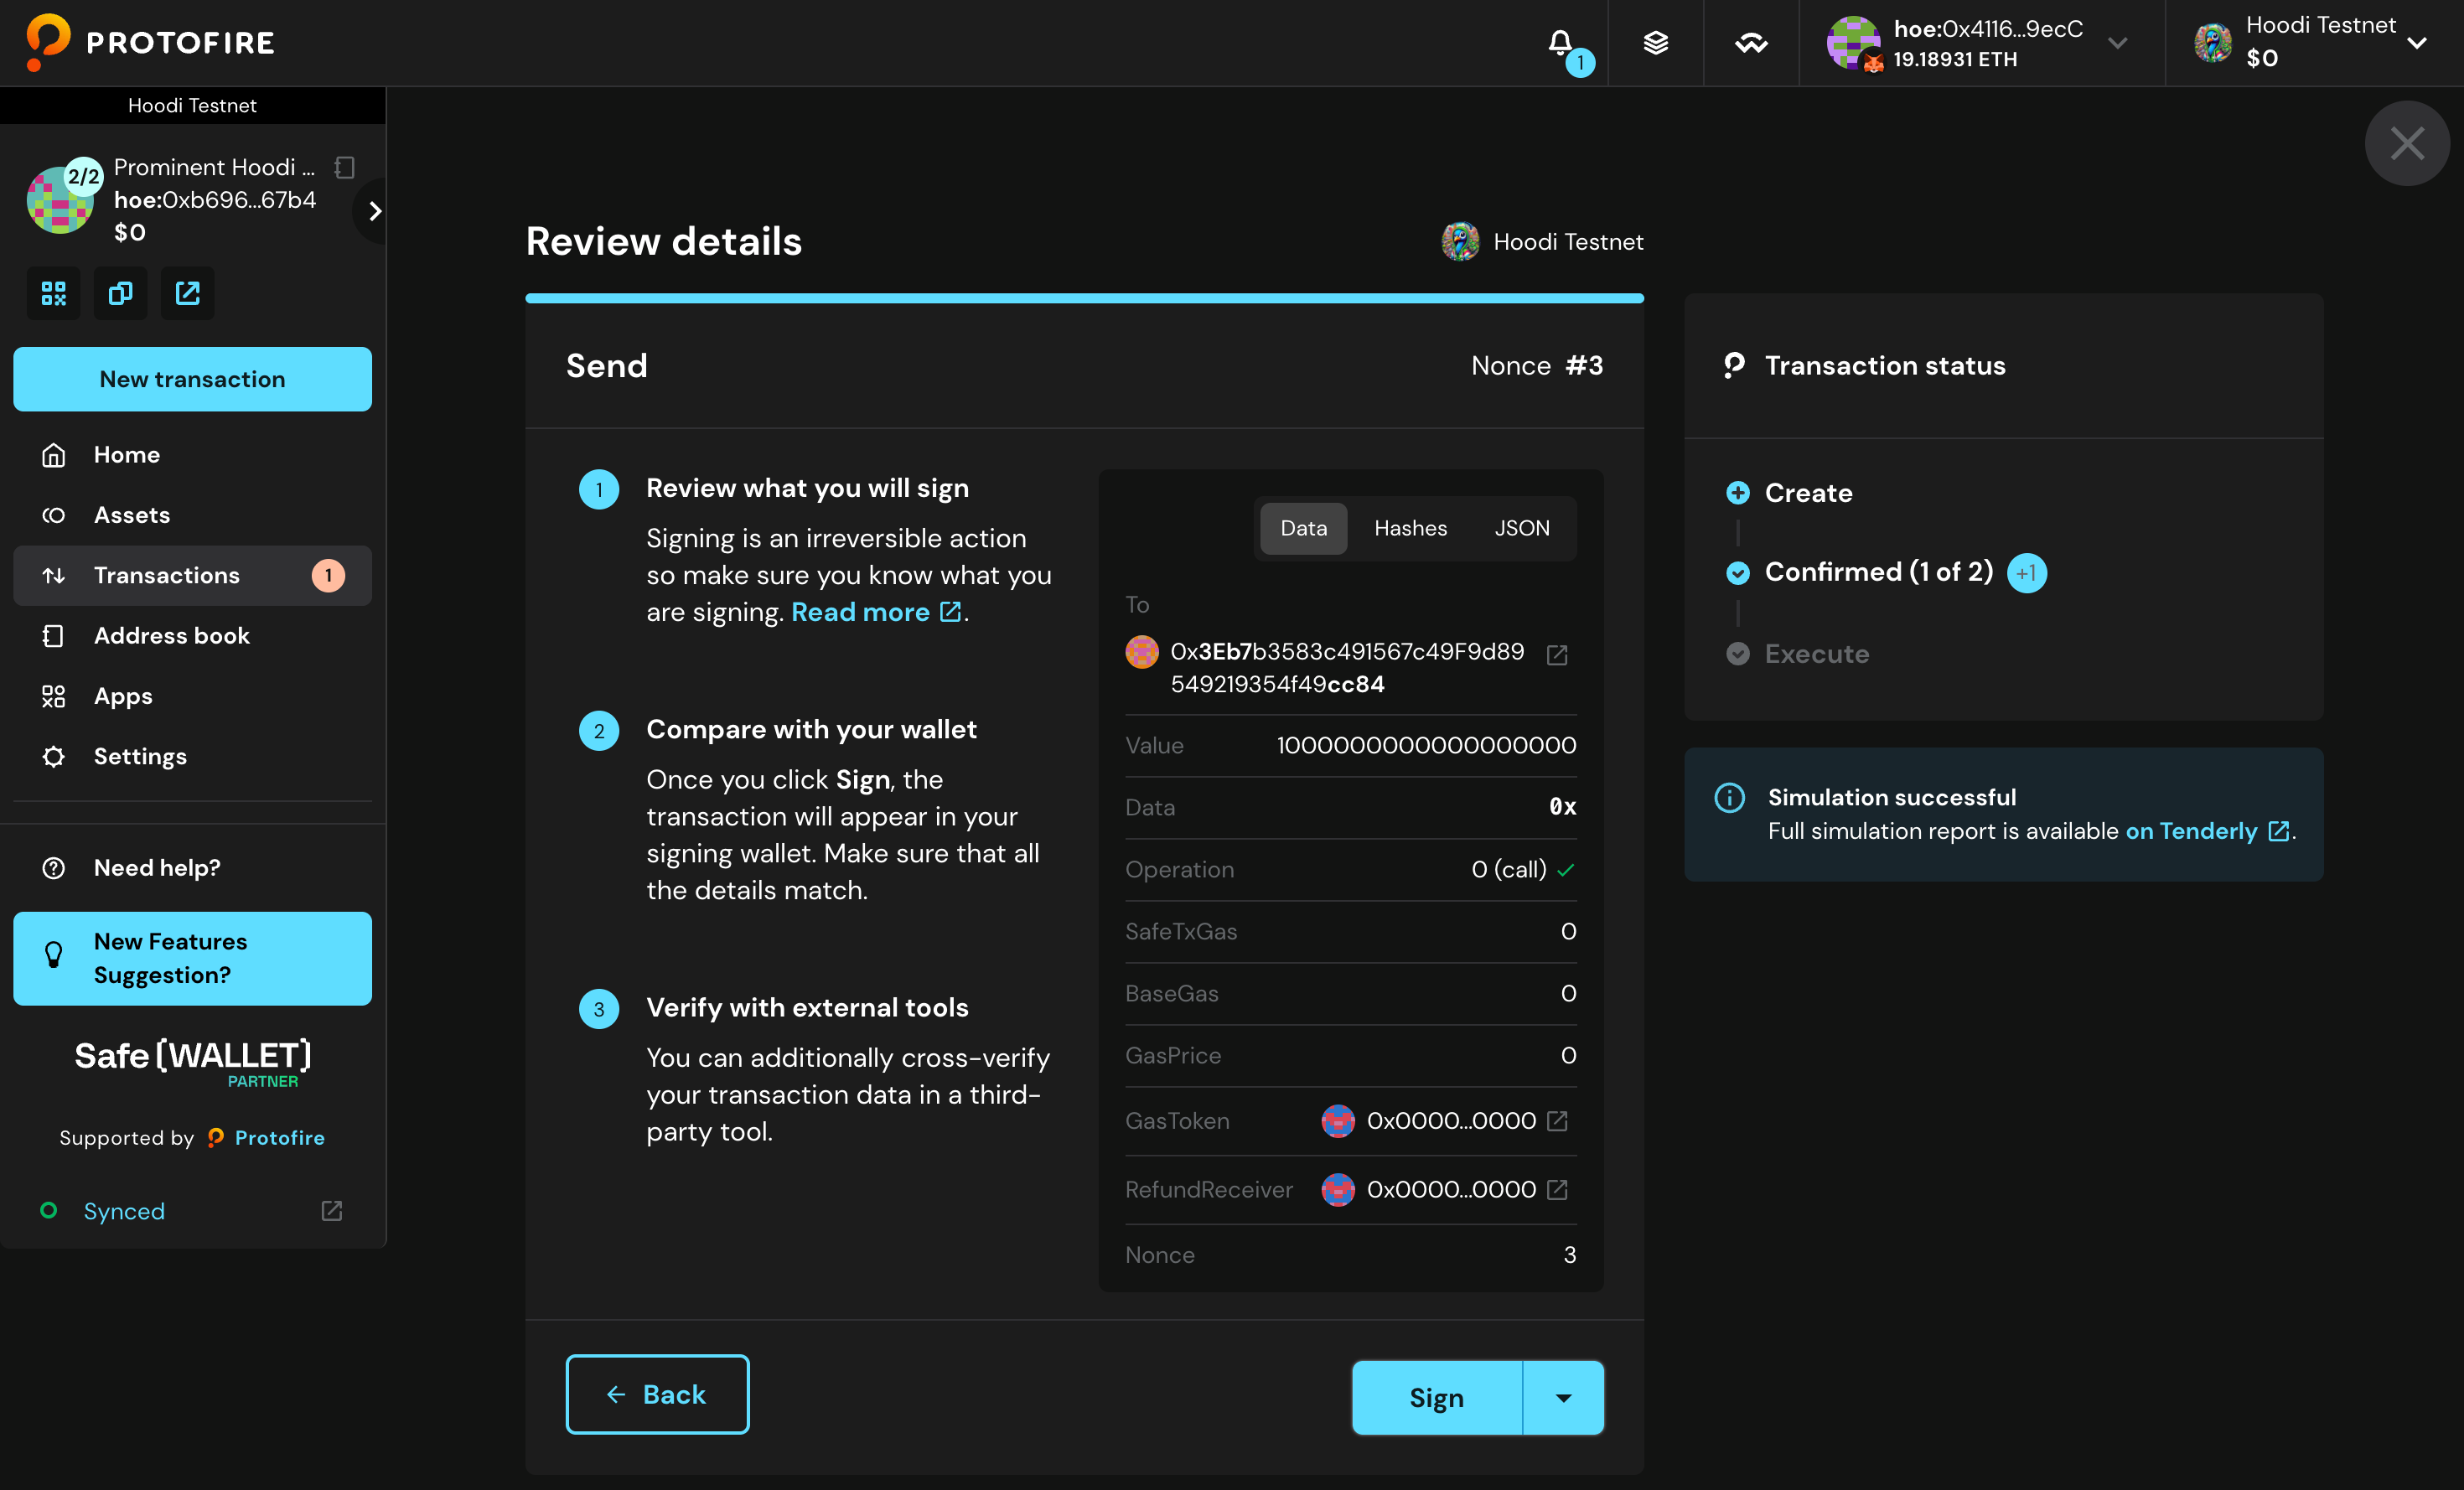Expand the Safe list sidebar chevron
The height and width of the screenshot is (1490, 2464).
pyautogui.click(x=375, y=211)
